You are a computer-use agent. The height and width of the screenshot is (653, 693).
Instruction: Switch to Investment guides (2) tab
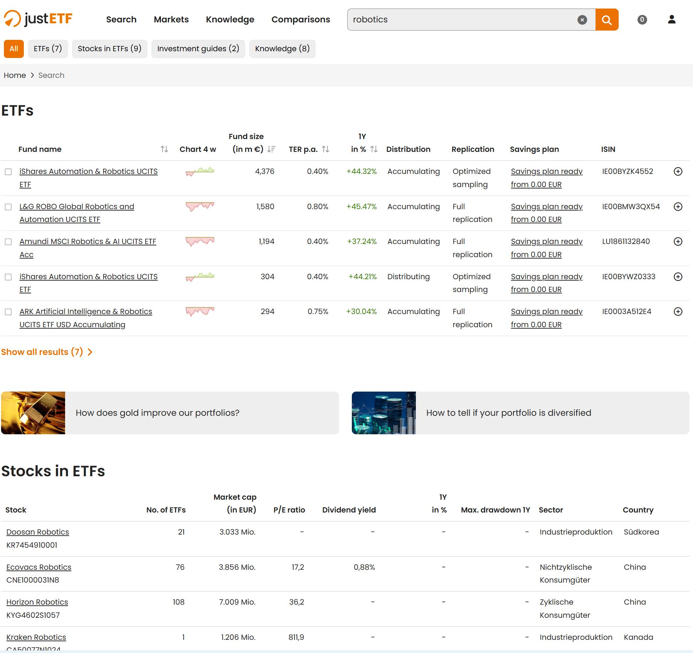coord(198,49)
